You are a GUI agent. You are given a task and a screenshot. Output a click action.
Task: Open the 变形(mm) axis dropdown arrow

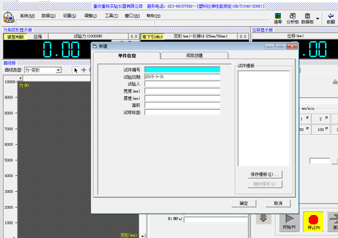143,235
